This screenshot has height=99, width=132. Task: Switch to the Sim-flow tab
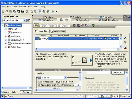[47, 17]
